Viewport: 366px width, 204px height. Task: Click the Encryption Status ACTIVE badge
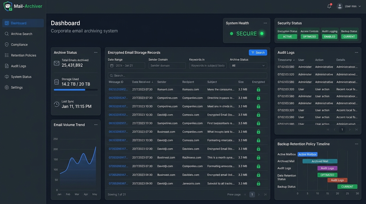[287, 37]
